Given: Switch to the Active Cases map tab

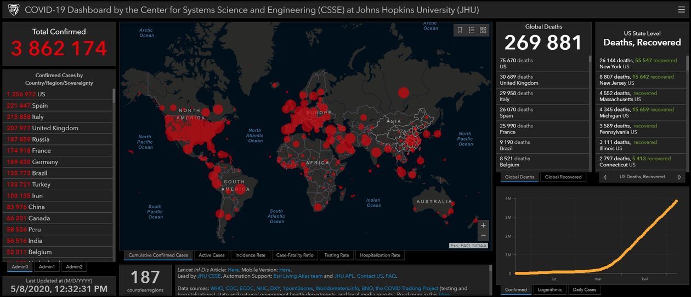Looking at the screenshot, I should coord(212,255).
